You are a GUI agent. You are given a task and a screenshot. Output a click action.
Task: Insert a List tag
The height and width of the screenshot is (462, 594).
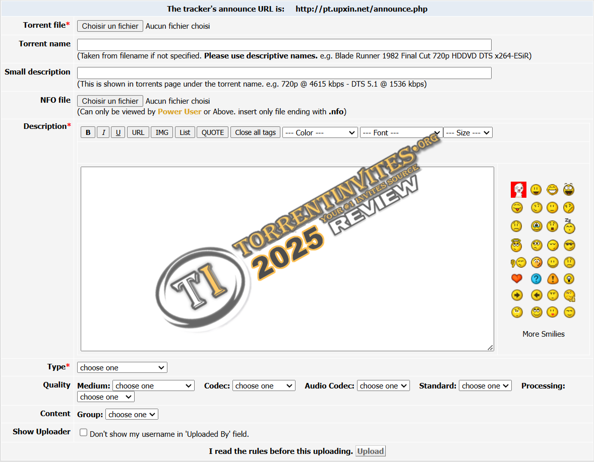tap(185, 132)
